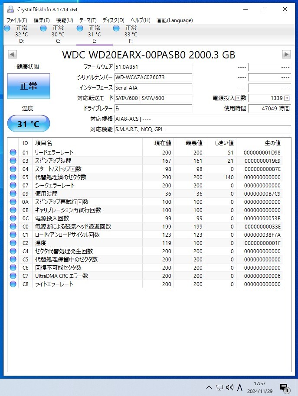Click status orb of attribute 0C 電源投入回数
The height and width of the screenshot is (396, 298).
[13, 218]
